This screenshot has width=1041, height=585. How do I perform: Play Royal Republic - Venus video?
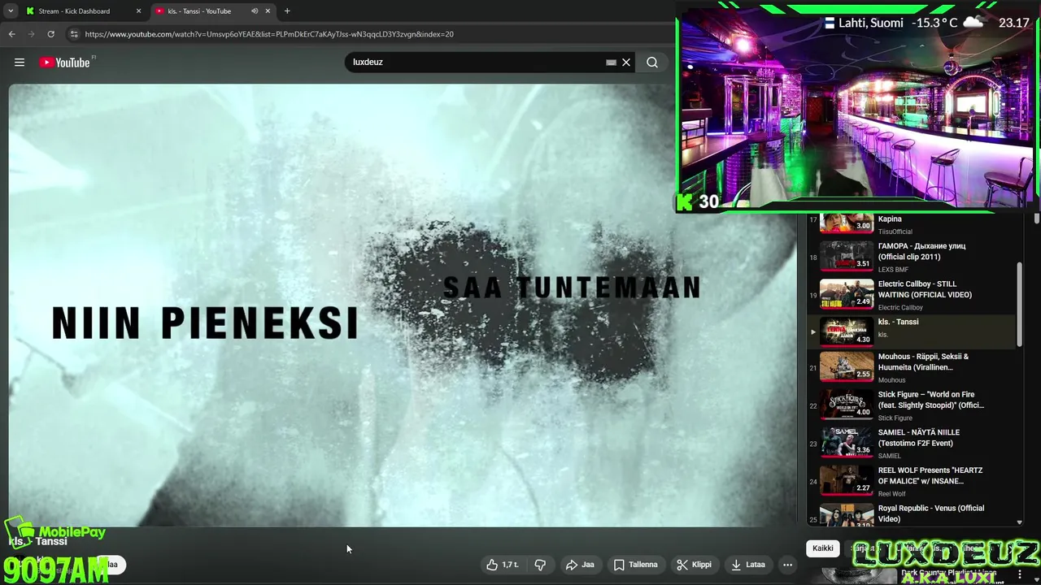(911, 515)
